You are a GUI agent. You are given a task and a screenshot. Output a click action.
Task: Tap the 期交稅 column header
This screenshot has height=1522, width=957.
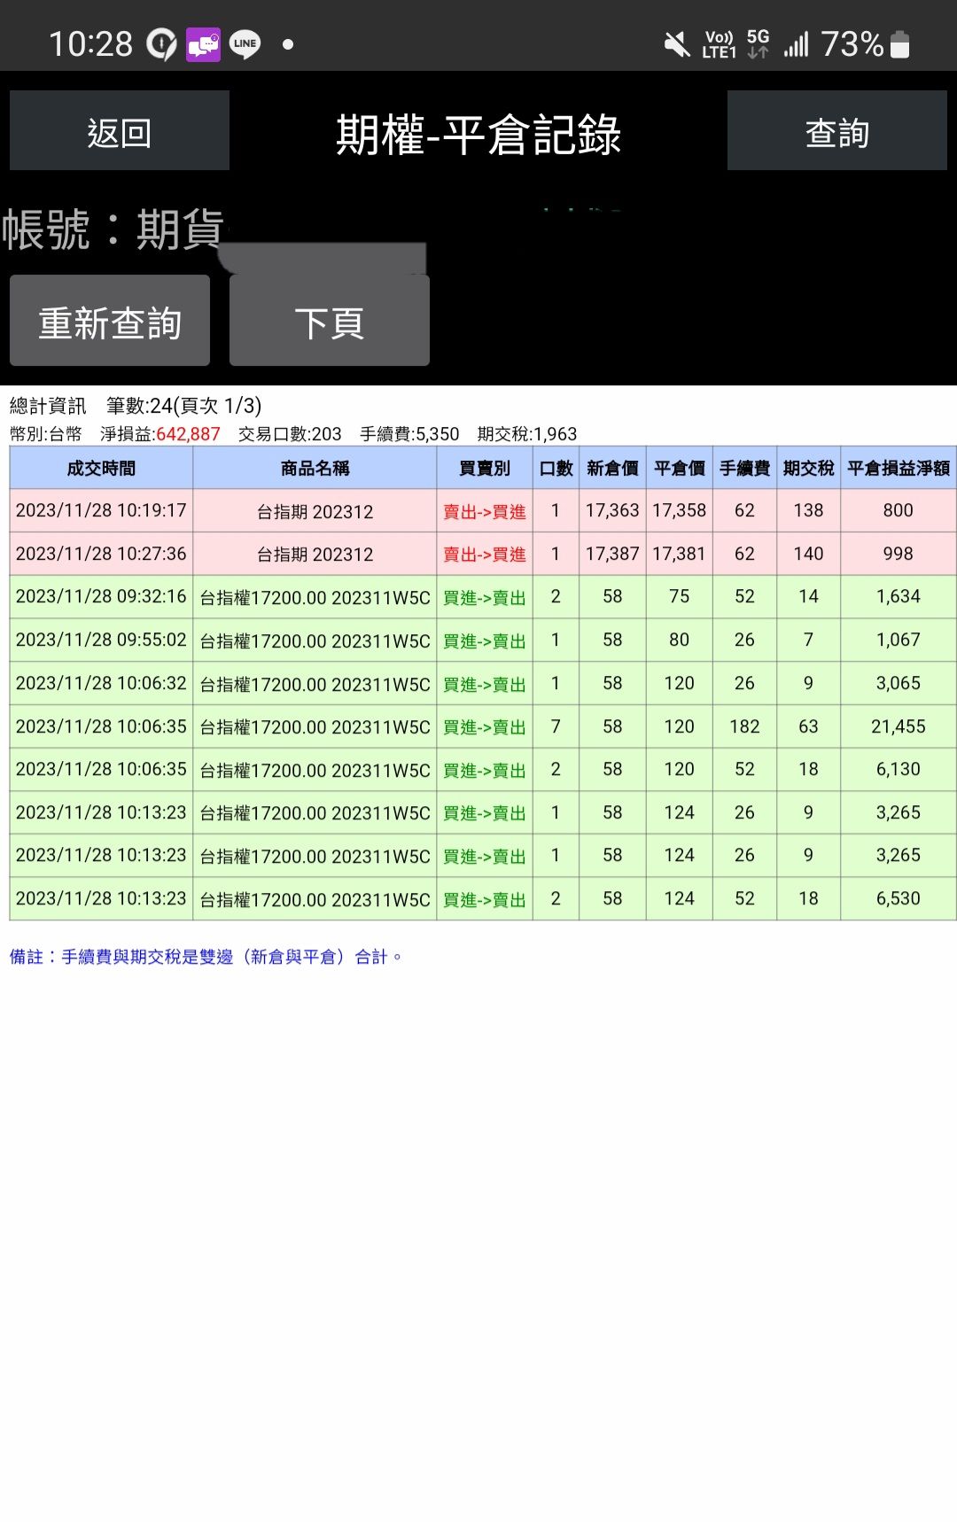coord(809,468)
